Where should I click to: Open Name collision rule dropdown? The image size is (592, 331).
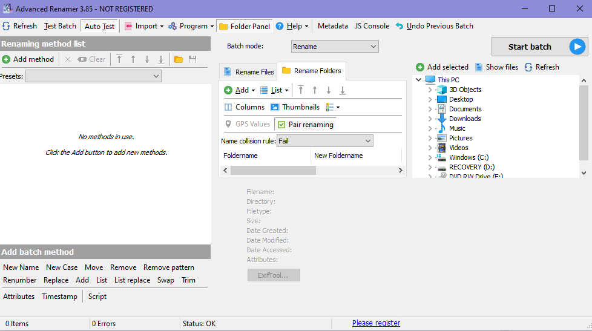tap(325, 141)
